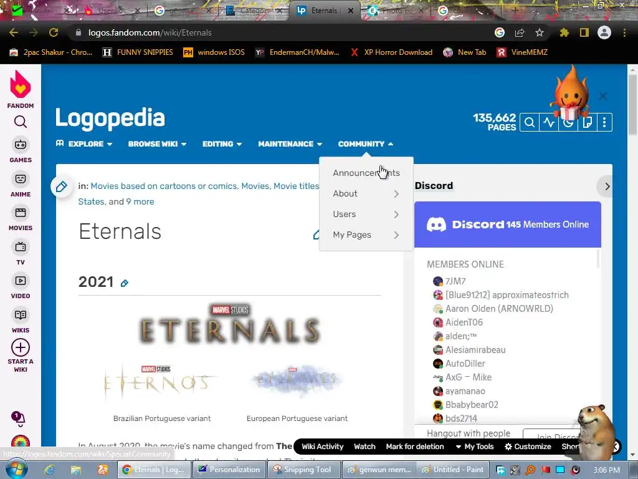Image resolution: width=638 pixels, height=479 pixels.
Task: Click the Fandom sidebar search icon
Action: click(x=21, y=122)
